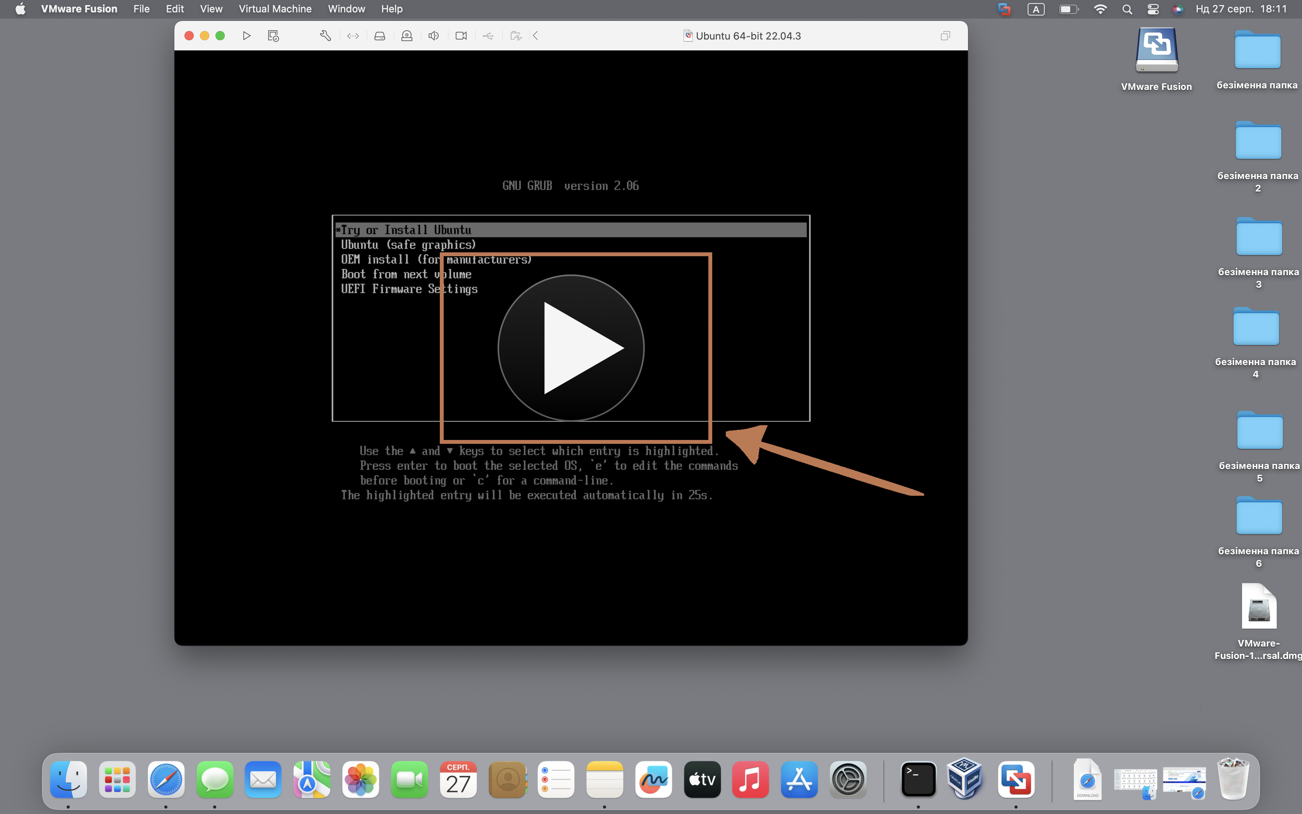Viewport: 1302px width, 814px height.
Task: Click the network adapter arrows icon
Action: [353, 36]
